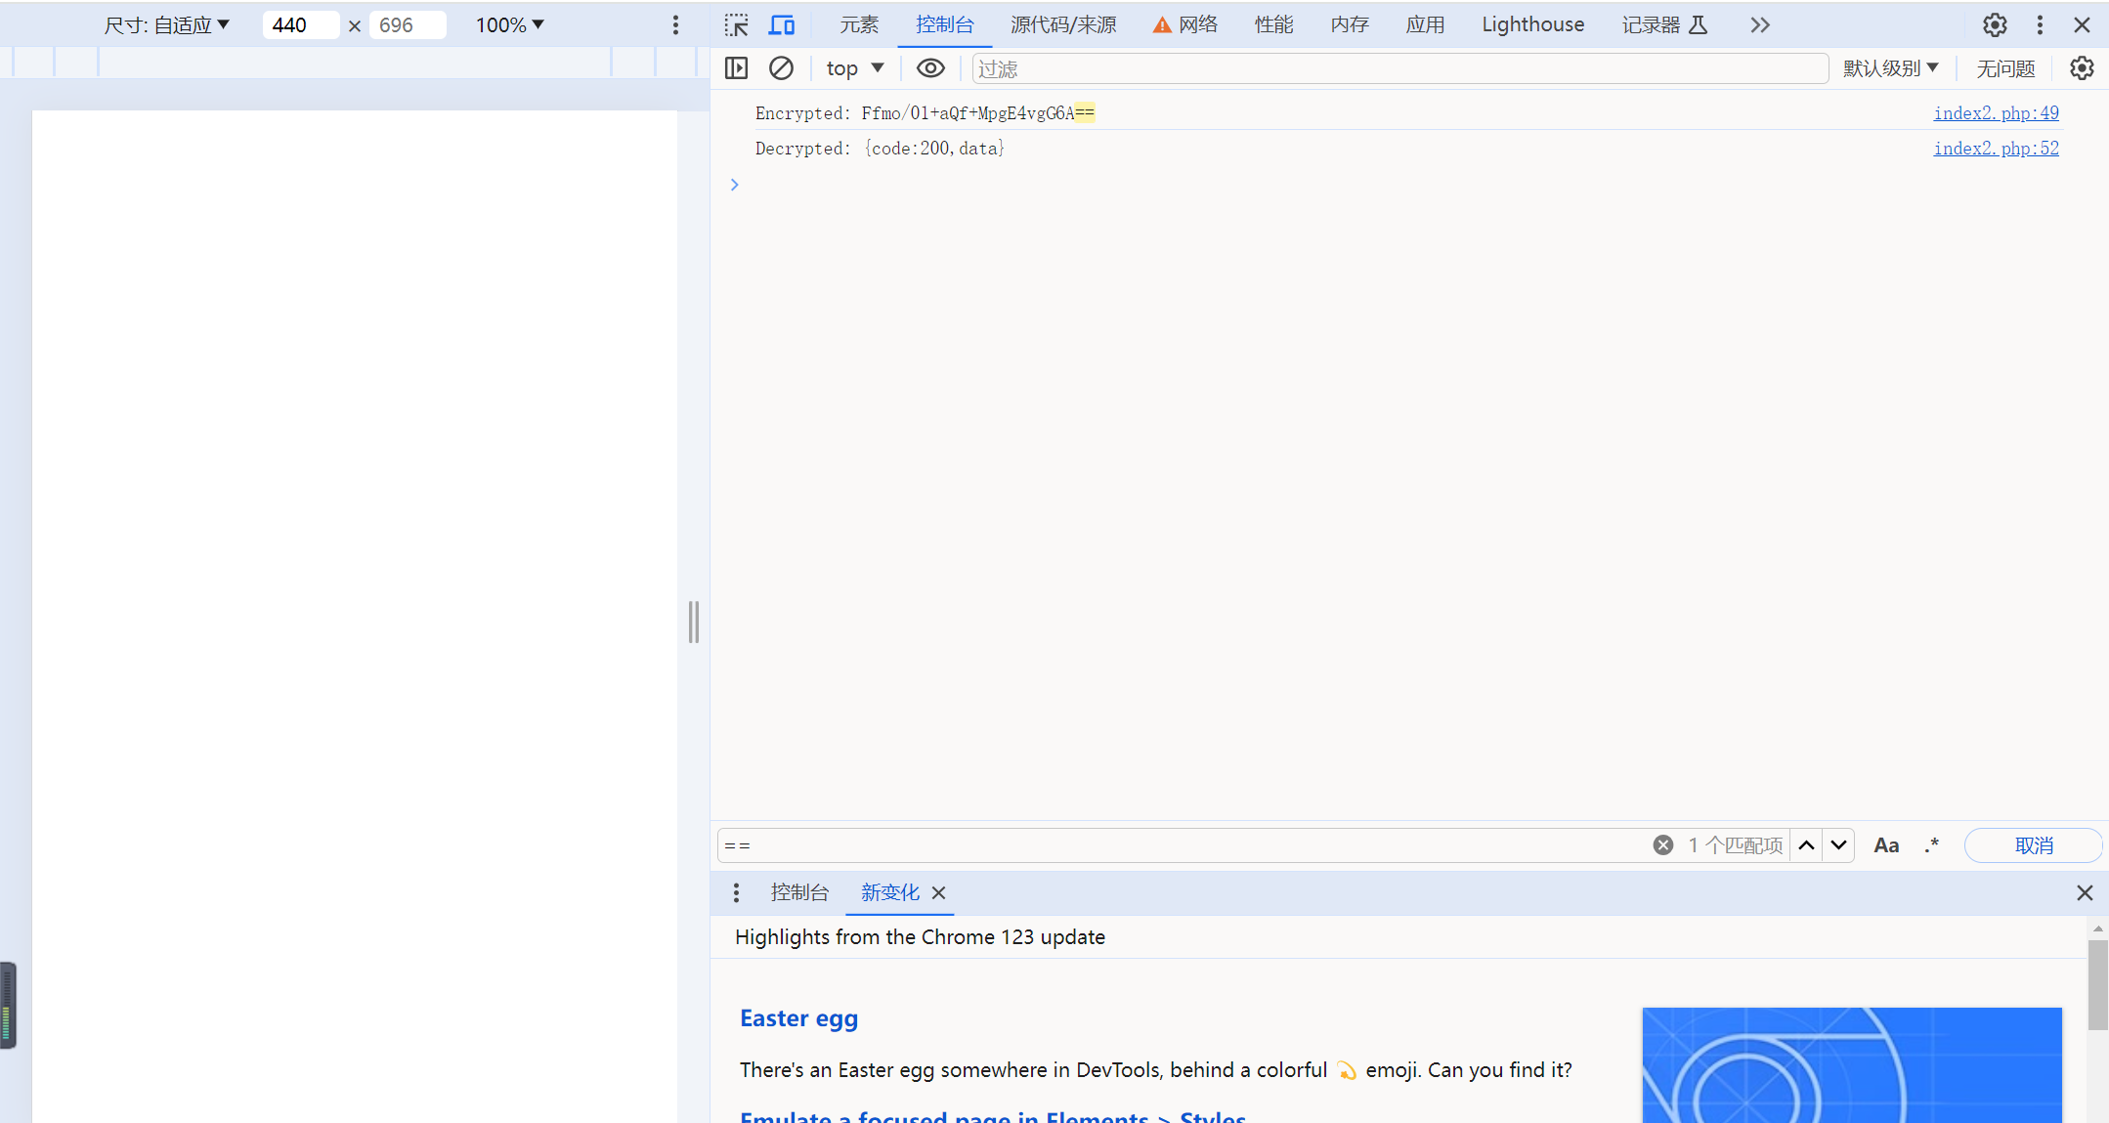Click the DevTools customize menu icon

click(x=2040, y=23)
